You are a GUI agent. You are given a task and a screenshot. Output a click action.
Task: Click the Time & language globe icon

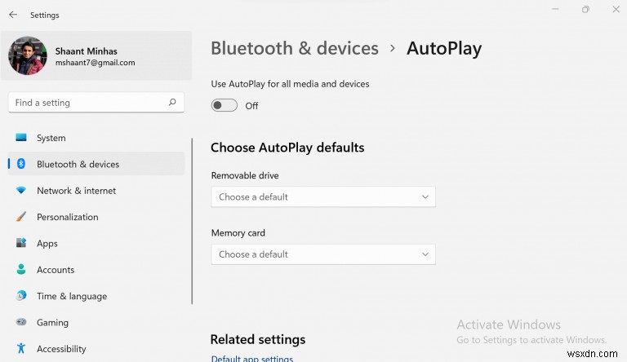point(21,296)
